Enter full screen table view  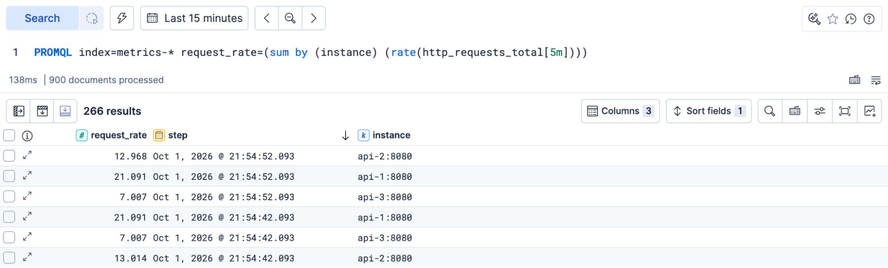(x=844, y=111)
